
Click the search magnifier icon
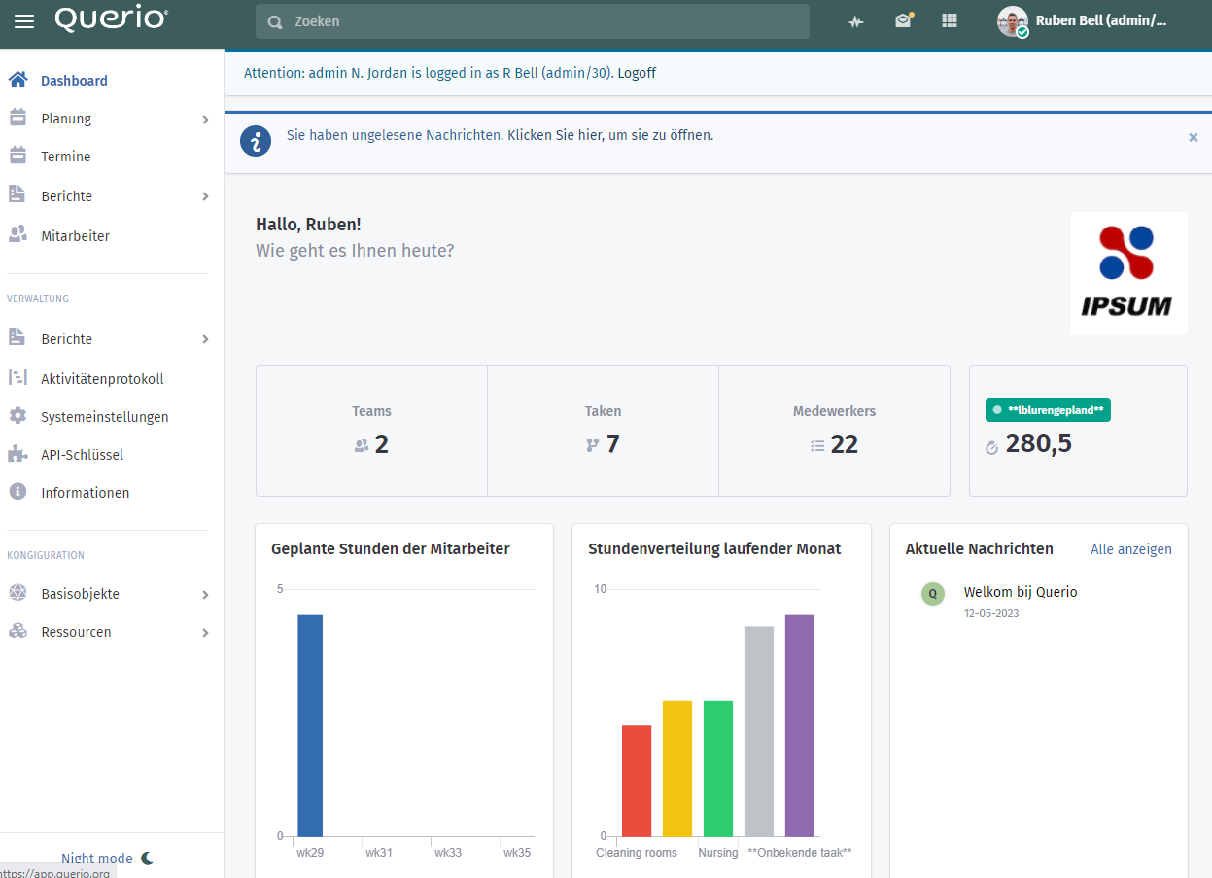276,21
